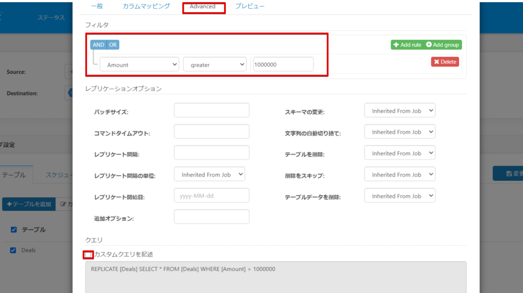The height and width of the screenshot is (293, 523).
Task: Expand the レプリケート間隔の単位 dropdown
Action: pos(210,175)
